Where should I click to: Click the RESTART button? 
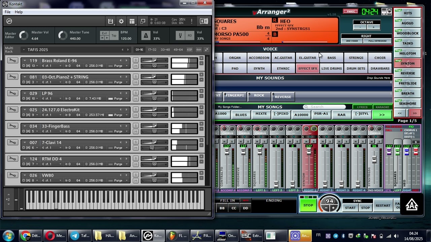tap(383, 205)
